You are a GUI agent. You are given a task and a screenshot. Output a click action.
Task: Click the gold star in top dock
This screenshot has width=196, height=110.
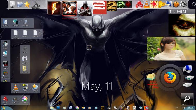27,4
